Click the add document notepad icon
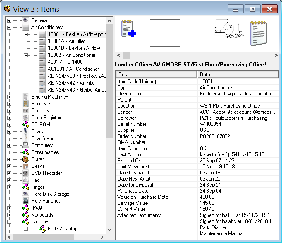 tap(128, 29)
